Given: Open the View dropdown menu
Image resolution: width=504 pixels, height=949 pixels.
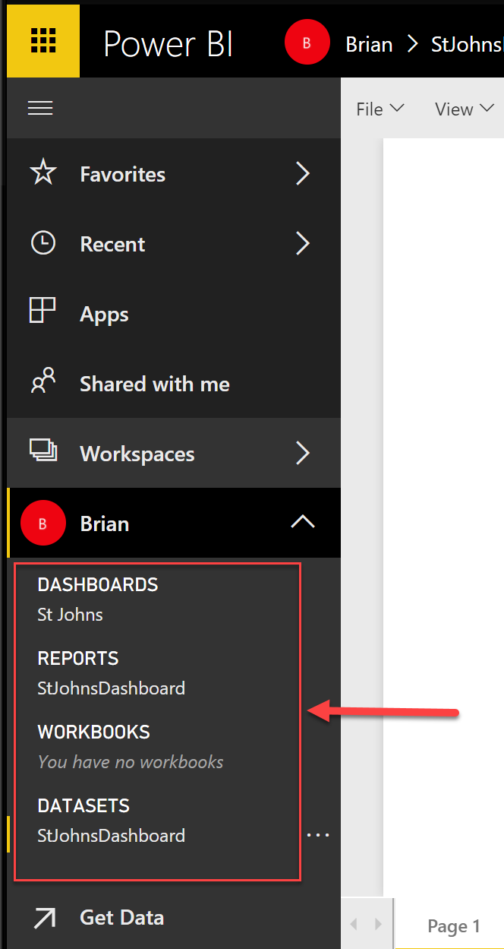Looking at the screenshot, I should [465, 109].
